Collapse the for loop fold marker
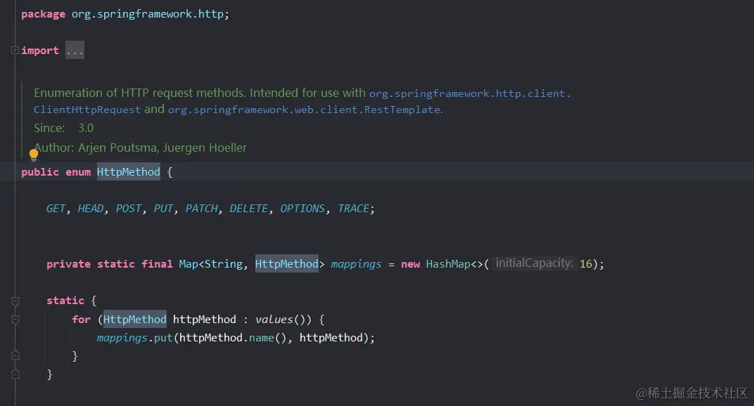Screen dimensions: 754x406 click(15, 320)
